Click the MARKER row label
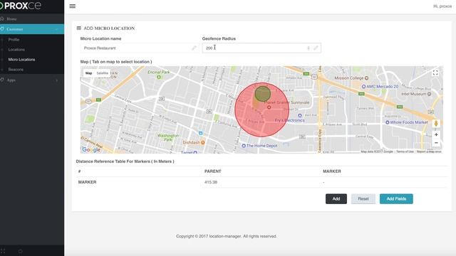Image resolution: width=456 pixels, height=256 pixels. [x=87, y=182]
